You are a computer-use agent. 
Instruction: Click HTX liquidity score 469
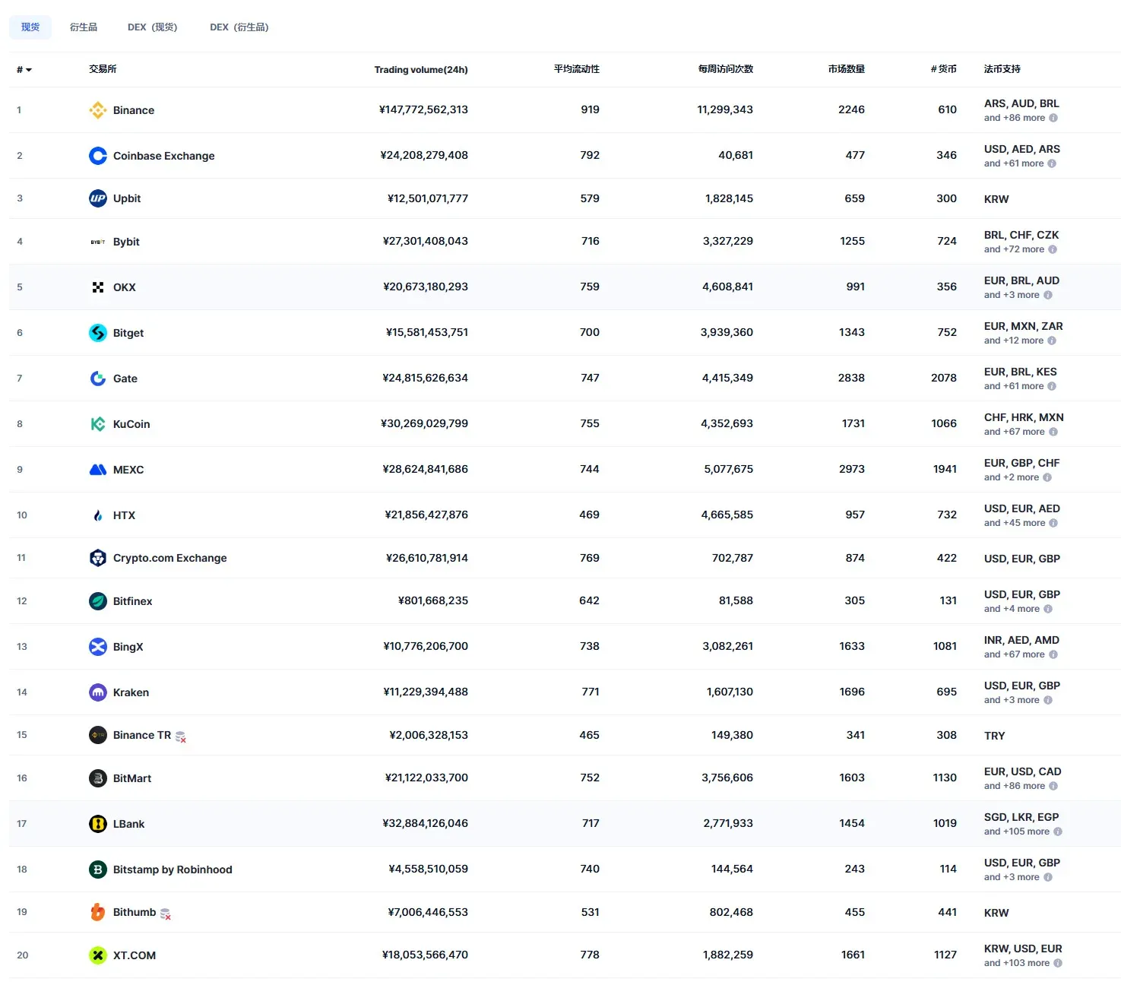click(589, 515)
